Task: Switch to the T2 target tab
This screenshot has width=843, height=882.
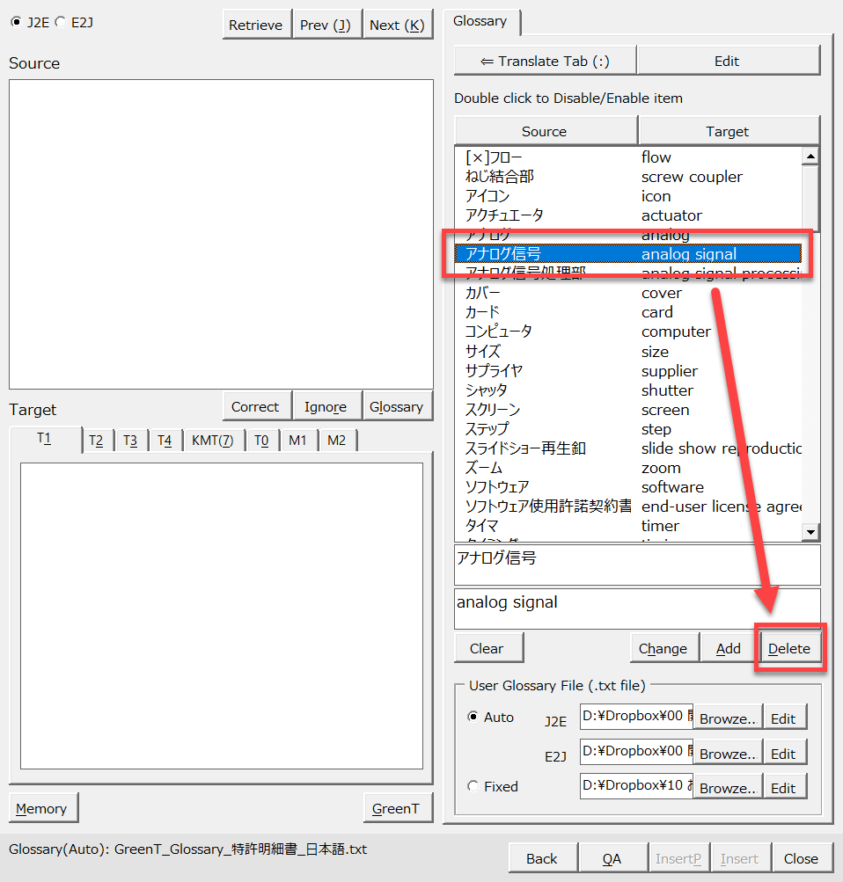Action: pos(96,441)
